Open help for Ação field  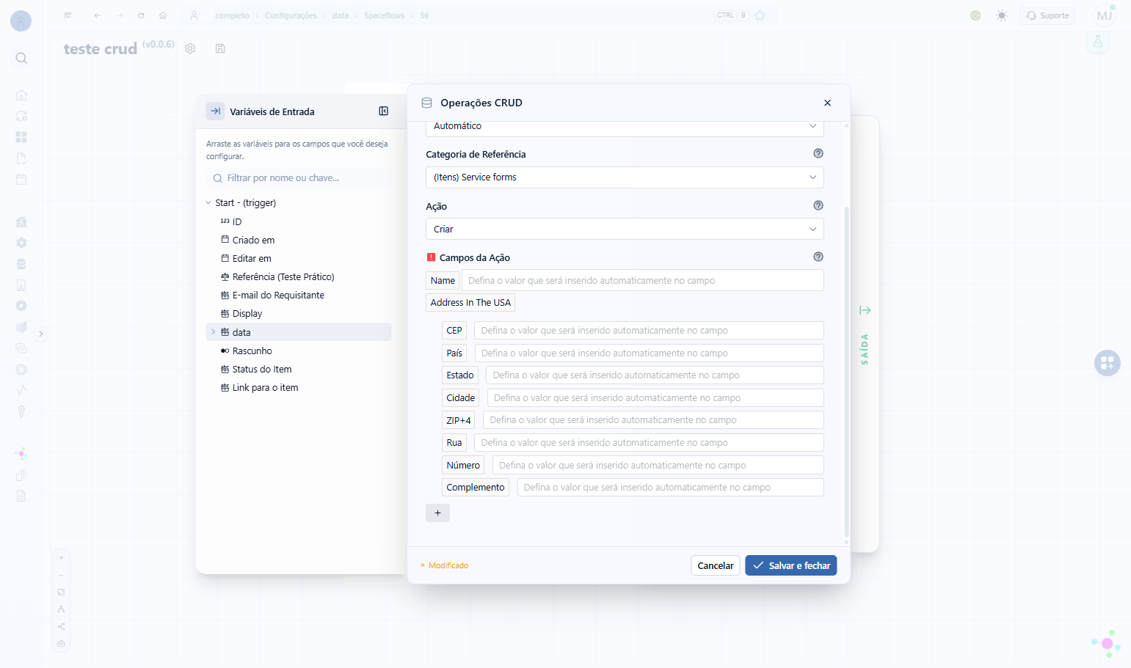[x=818, y=205]
